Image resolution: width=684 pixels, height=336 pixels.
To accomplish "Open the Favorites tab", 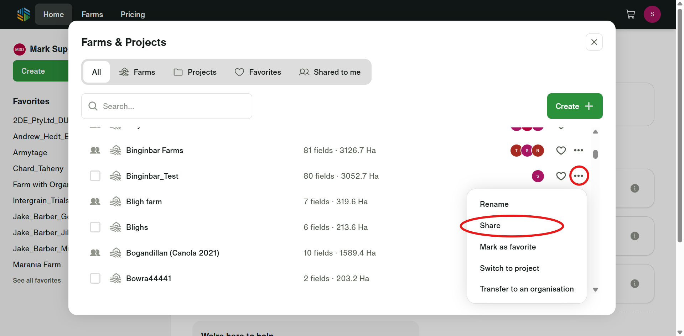I will click(258, 72).
